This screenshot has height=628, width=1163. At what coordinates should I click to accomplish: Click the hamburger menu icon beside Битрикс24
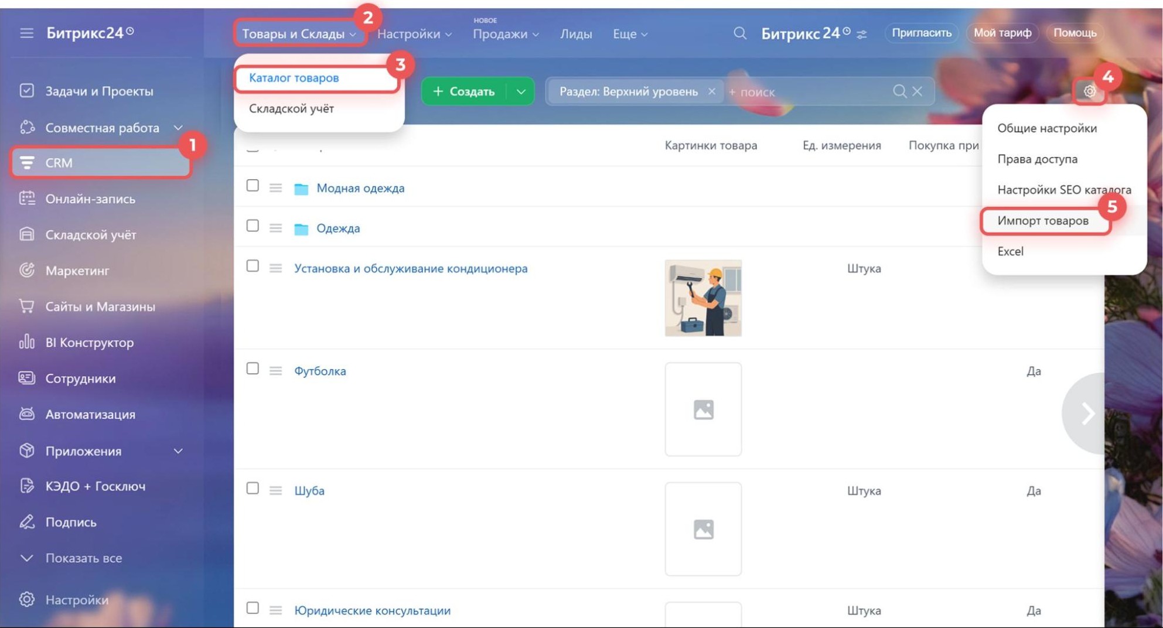tap(26, 33)
